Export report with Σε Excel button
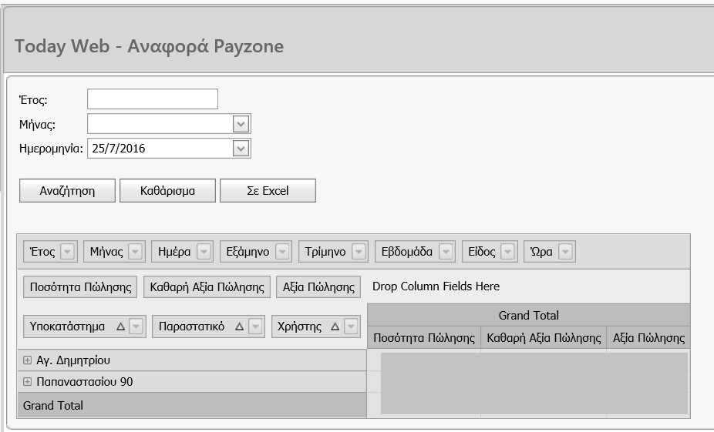 click(268, 191)
